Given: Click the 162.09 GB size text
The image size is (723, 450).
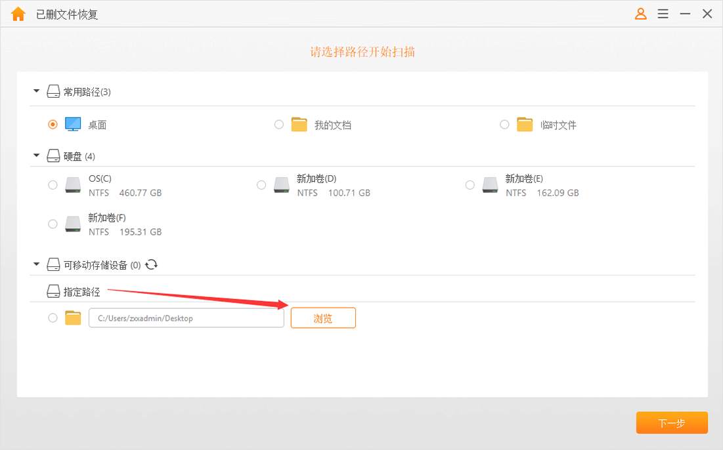Looking at the screenshot, I should (x=558, y=193).
